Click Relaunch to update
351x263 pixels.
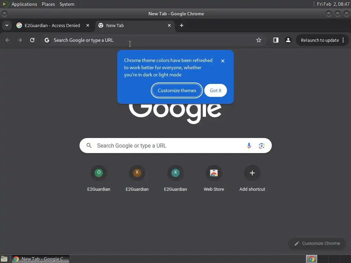[x=320, y=40]
